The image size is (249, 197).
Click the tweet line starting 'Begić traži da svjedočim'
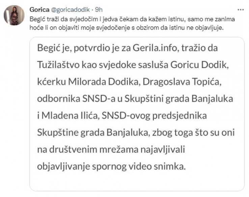[x=132, y=19]
